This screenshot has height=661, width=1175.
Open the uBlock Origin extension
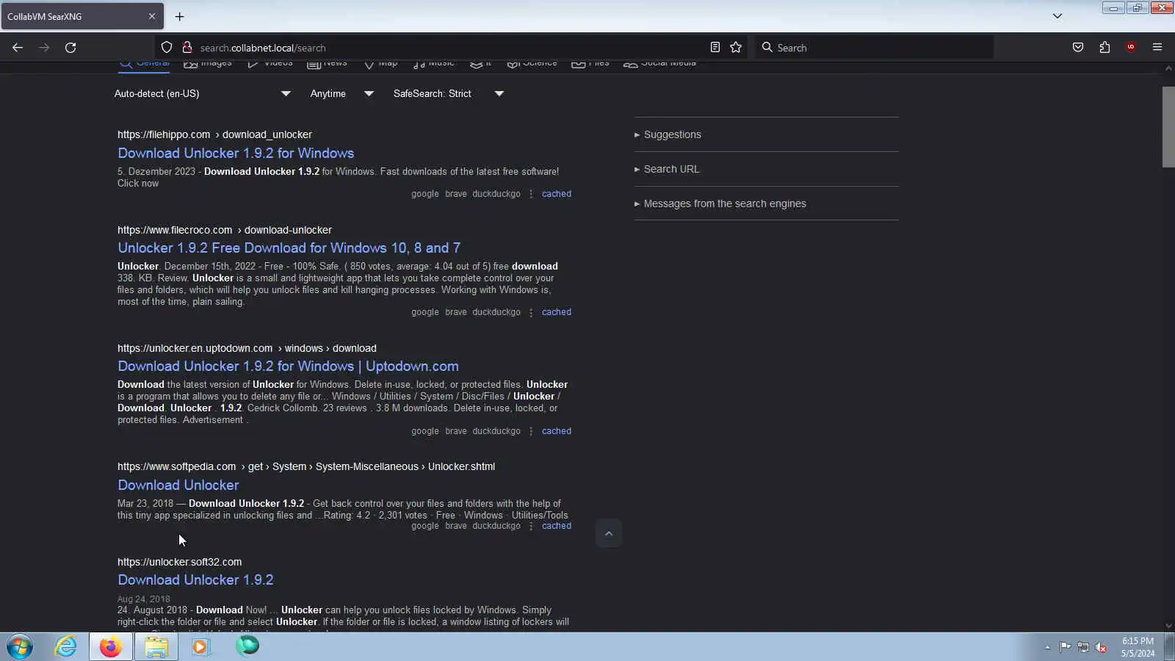click(x=1131, y=48)
